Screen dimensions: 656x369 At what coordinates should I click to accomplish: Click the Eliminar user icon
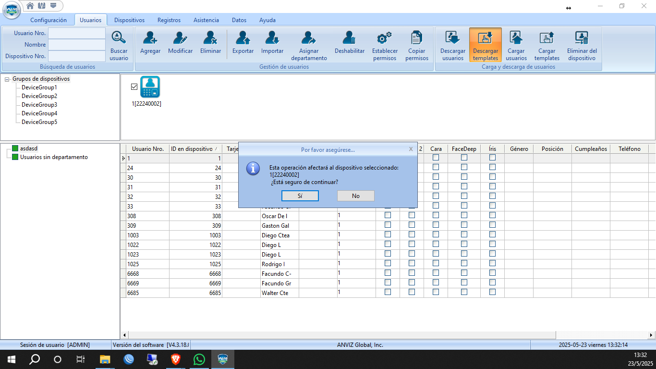point(210,37)
